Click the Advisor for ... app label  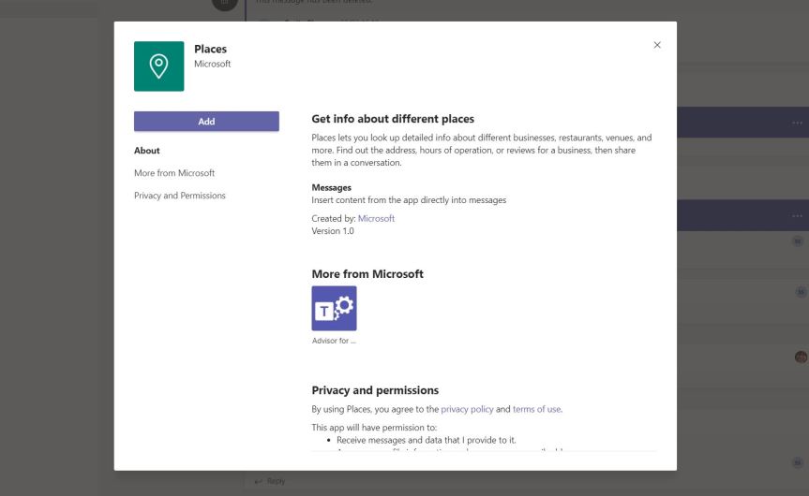334,341
